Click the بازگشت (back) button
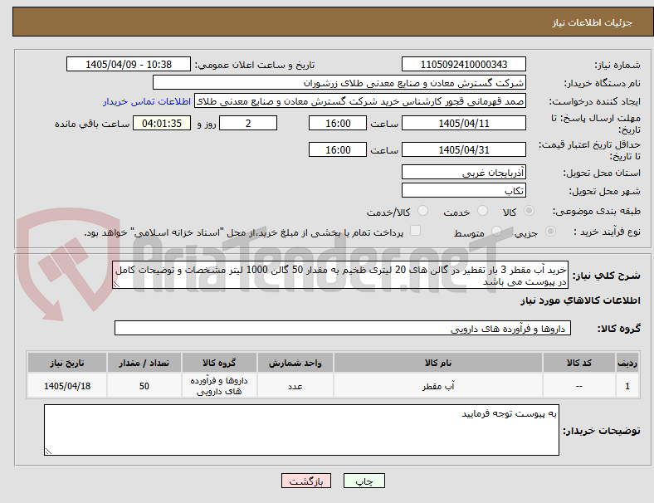 pos(306,481)
